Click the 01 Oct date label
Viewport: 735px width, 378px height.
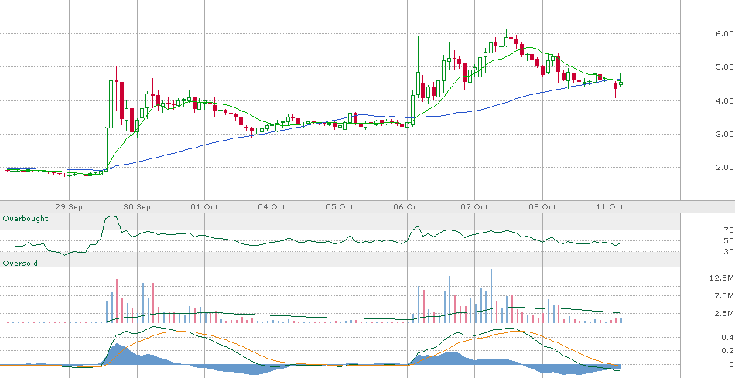[x=205, y=207]
